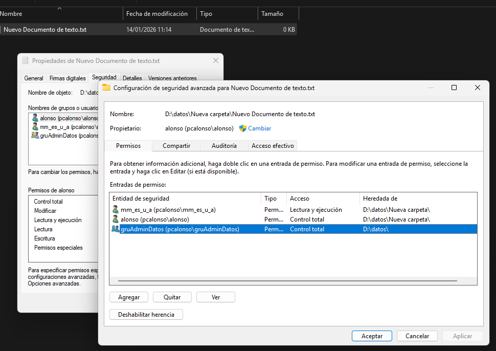Open the Acceso efectivo tab
The height and width of the screenshot is (351, 496).
pyautogui.click(x=273, y=146)
